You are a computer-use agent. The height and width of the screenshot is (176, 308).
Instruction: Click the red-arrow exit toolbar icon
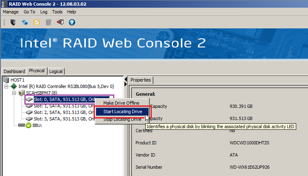pos(60,22)
